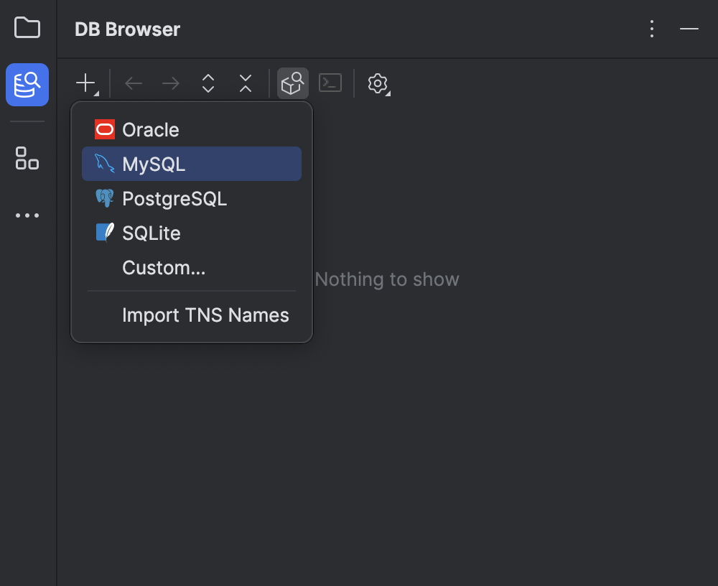Select Oracle connection type
Image resolution: width=718 pixels, height=586 pixels.
151,129
